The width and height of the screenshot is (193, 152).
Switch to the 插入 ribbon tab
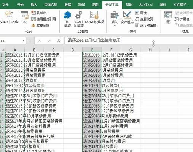[x=34, y=5]
